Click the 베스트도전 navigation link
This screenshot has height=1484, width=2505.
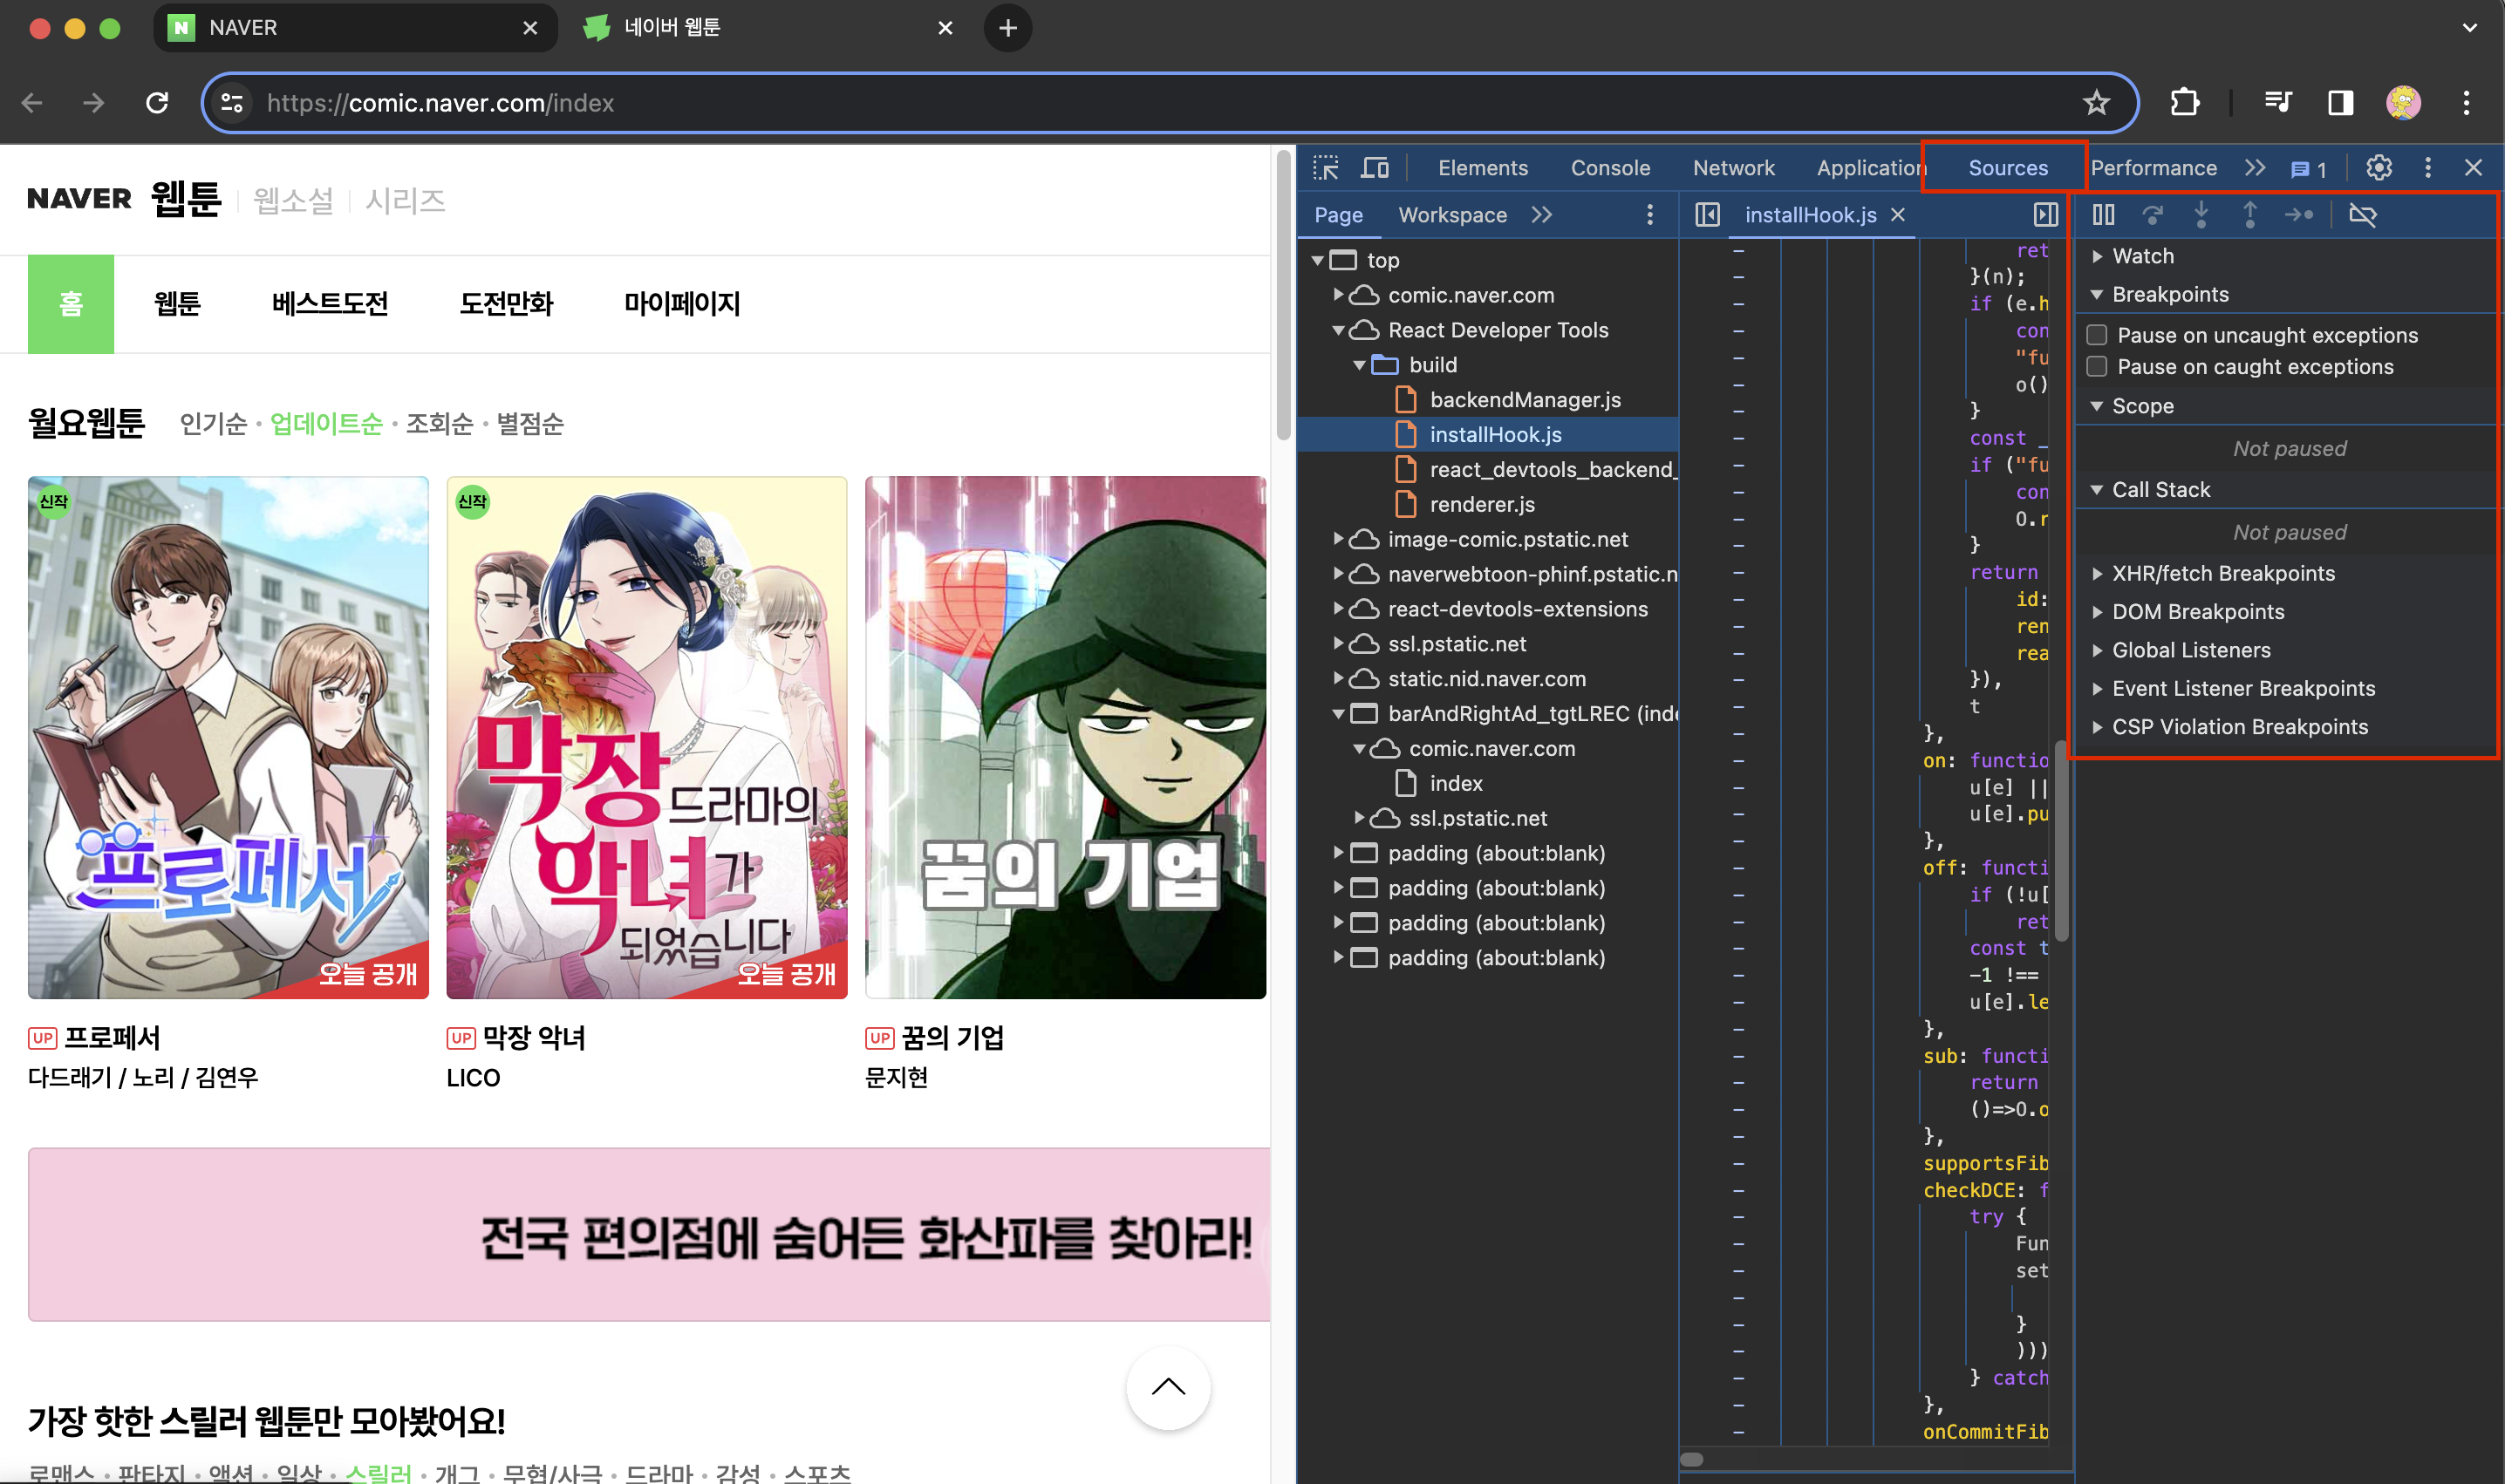[x=329, y=304]
